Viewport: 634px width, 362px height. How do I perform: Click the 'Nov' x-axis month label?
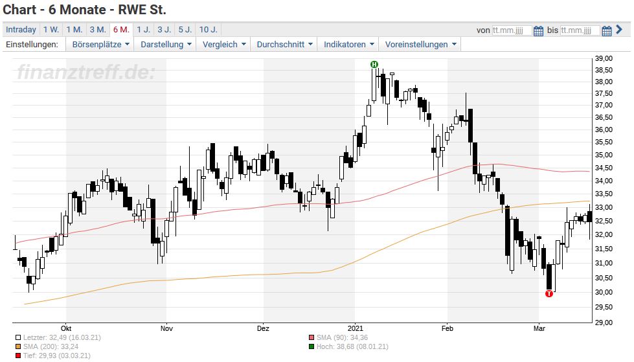(166, 328)
